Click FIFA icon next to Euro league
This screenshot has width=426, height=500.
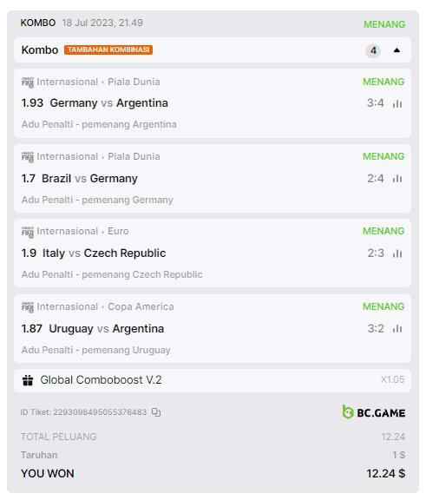tap(28, 232)
